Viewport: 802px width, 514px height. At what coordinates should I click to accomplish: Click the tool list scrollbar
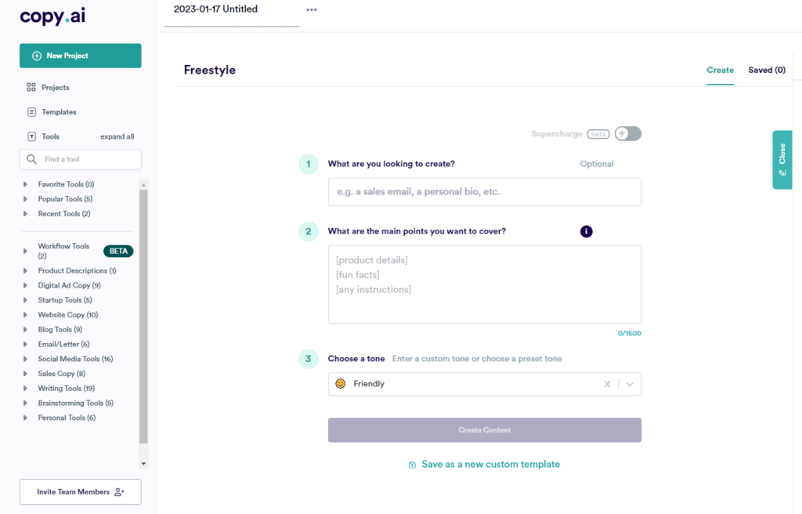pyautogui.click(x=143, y=313)
